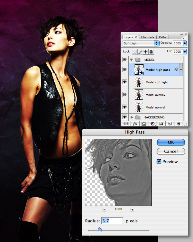Zoom in the High Pass preview
Viewport: 193px width, 242px height.
(x=132, y=209)
